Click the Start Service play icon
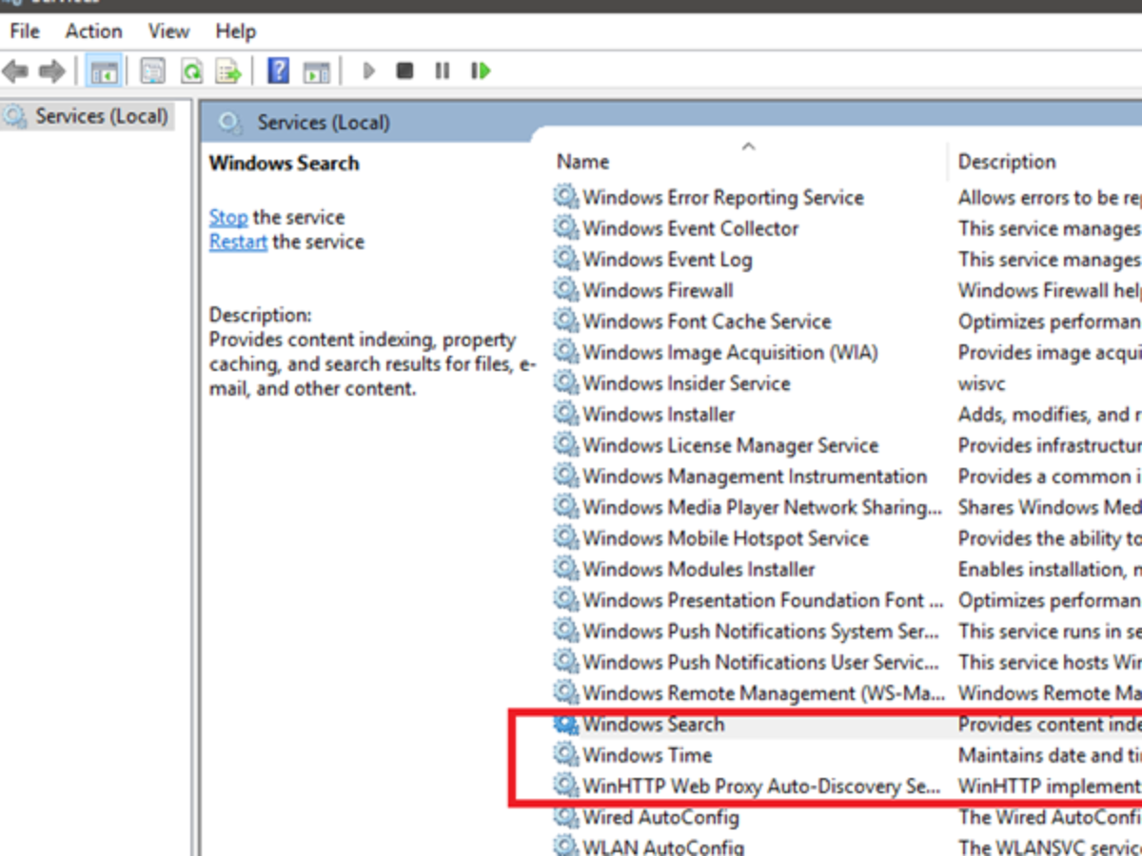Screen dimensions: 1142x856 [369, 70]
